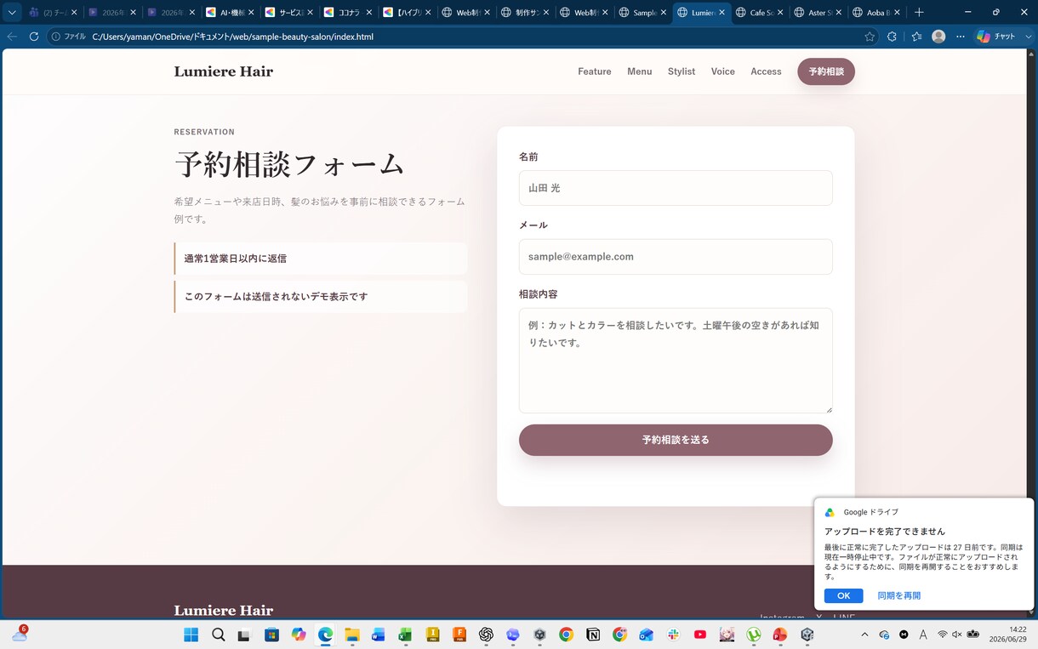1038x649 pixels.
Task: Open Excel from taskbar
Action: 406,635
